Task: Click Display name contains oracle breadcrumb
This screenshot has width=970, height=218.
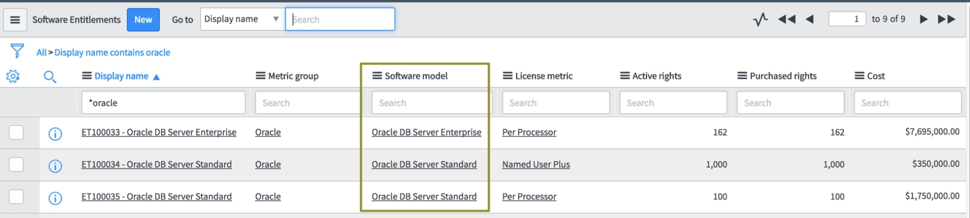Action: (x=112, y=52)
